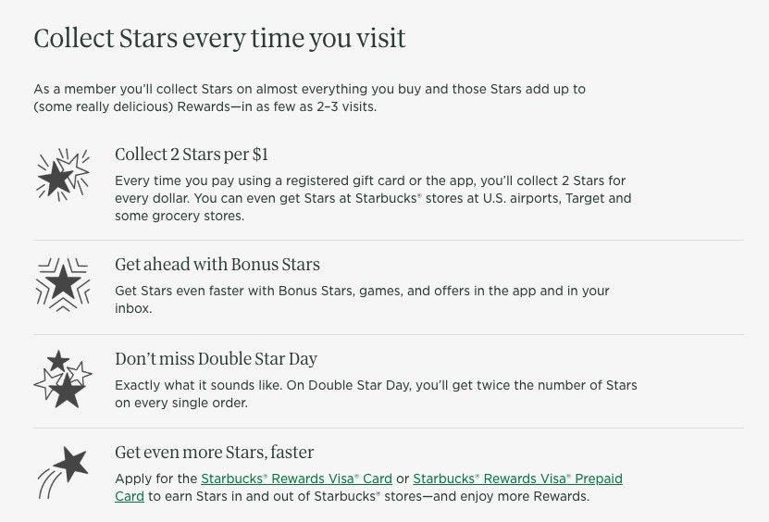
Task: Click the divider line below the Collect 2 Stars section
Action: tap(388, 241)
